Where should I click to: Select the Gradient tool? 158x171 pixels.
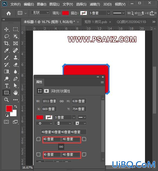[x=6, y=72]
